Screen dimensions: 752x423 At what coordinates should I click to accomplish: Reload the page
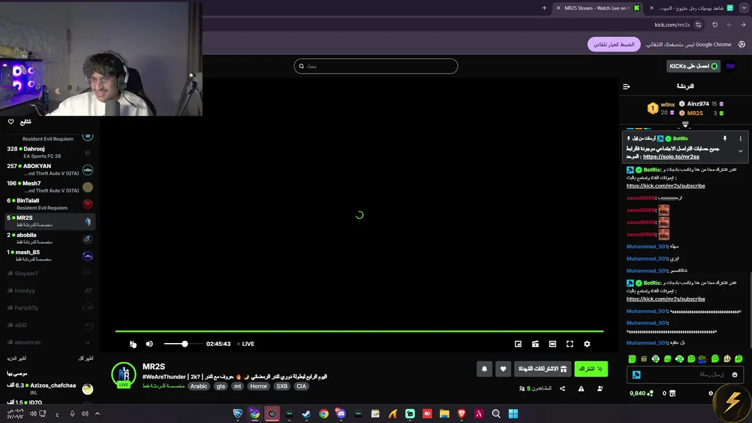coord(715,25)
